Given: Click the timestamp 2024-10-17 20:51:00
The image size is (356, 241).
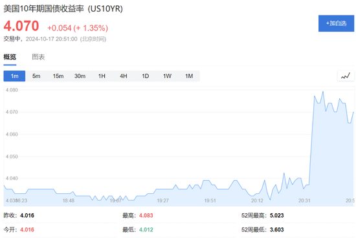Looking at the screenshot, I should click(x=52, y=39).
